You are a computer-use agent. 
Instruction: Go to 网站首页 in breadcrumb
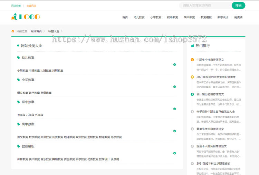click(x=36, y=31)
